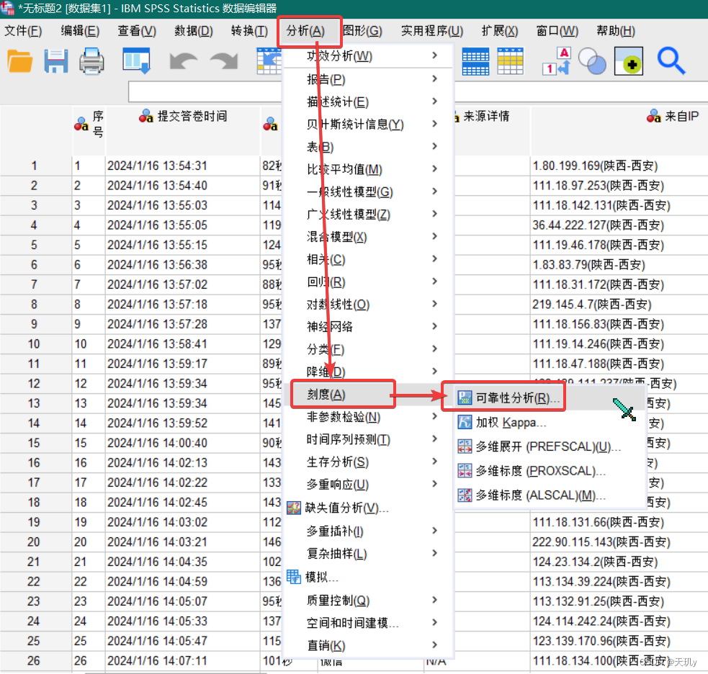Screen dimensions: 708x674
Task: Click the 降维(D) menu item
Action: (326, 372)
